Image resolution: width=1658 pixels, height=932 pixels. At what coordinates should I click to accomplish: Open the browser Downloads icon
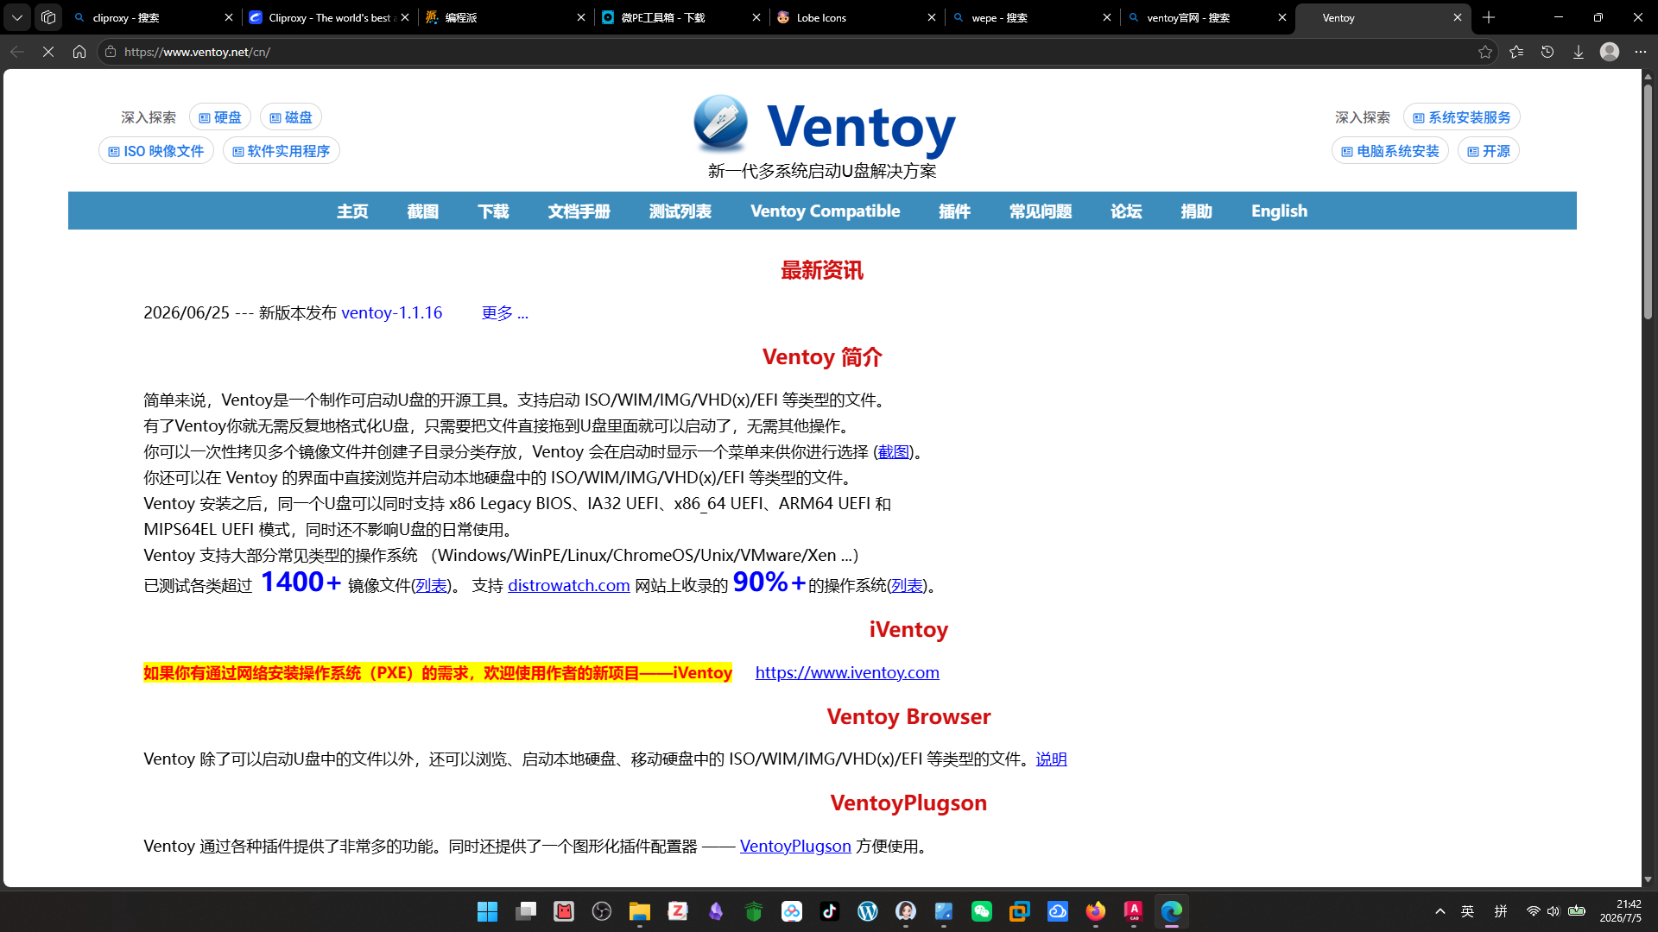pos(1579,52)
